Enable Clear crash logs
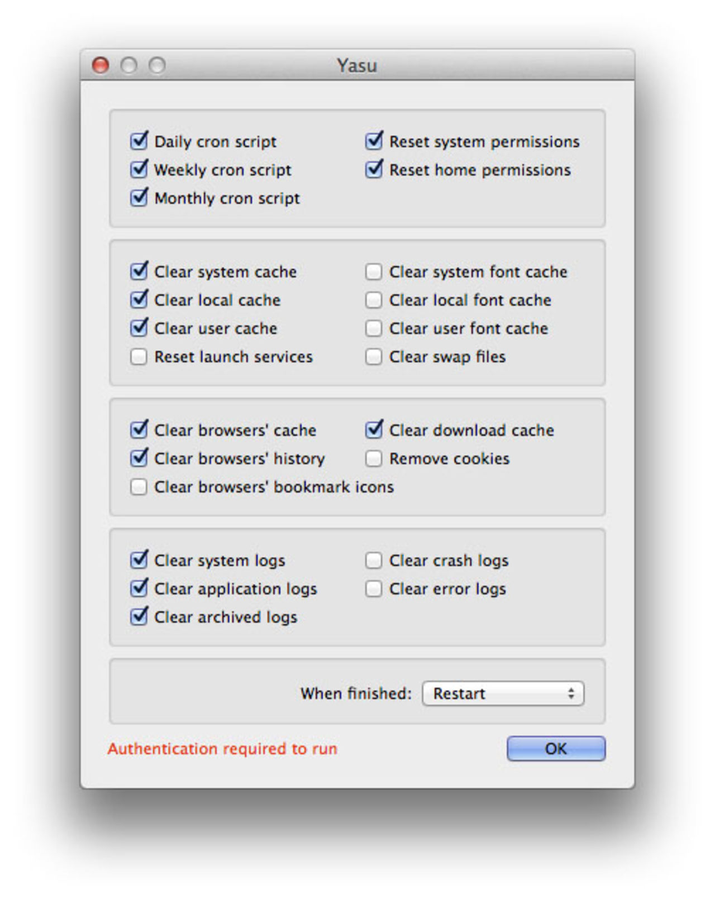The width and height of the screenshot is (715, 900). point(373,561)
